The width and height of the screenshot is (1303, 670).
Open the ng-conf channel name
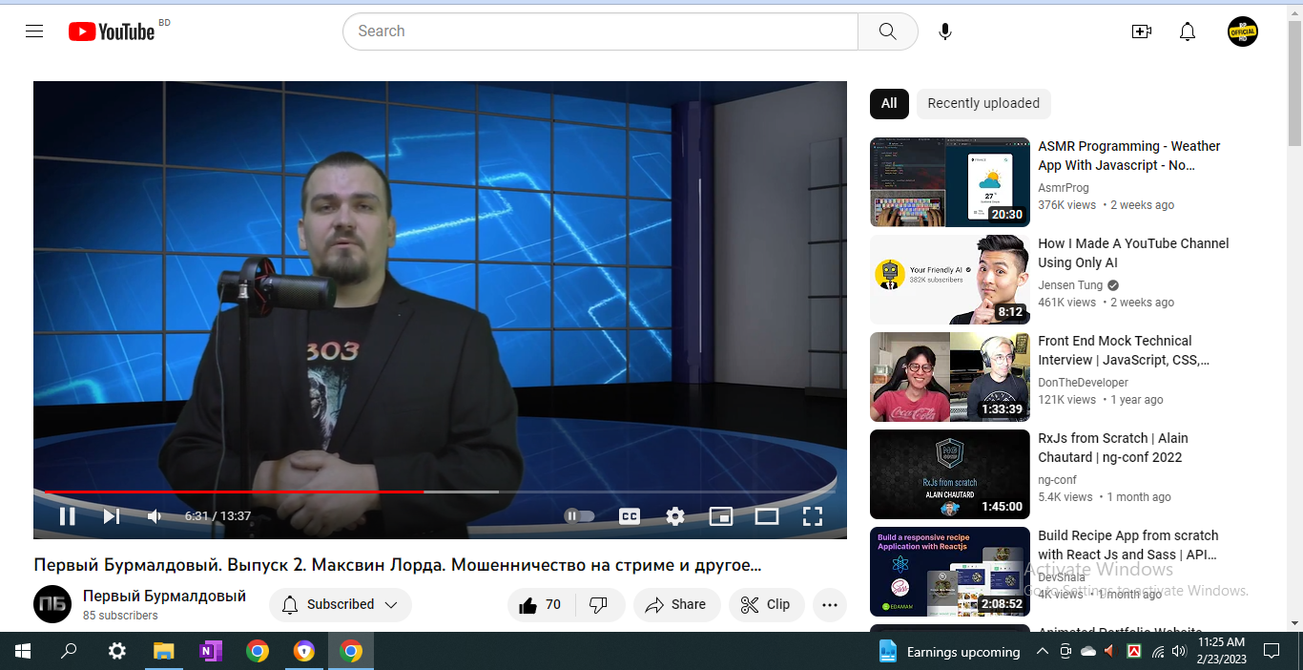pos(1058,480)
